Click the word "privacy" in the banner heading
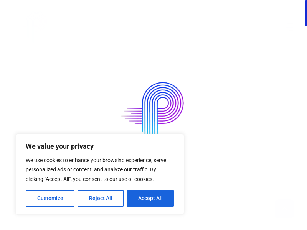307x230 pixels. click(82, 146)
